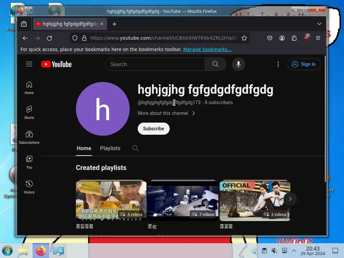Go back to the previous page
This screenshot has width=344, height=258.
point(25,38)
